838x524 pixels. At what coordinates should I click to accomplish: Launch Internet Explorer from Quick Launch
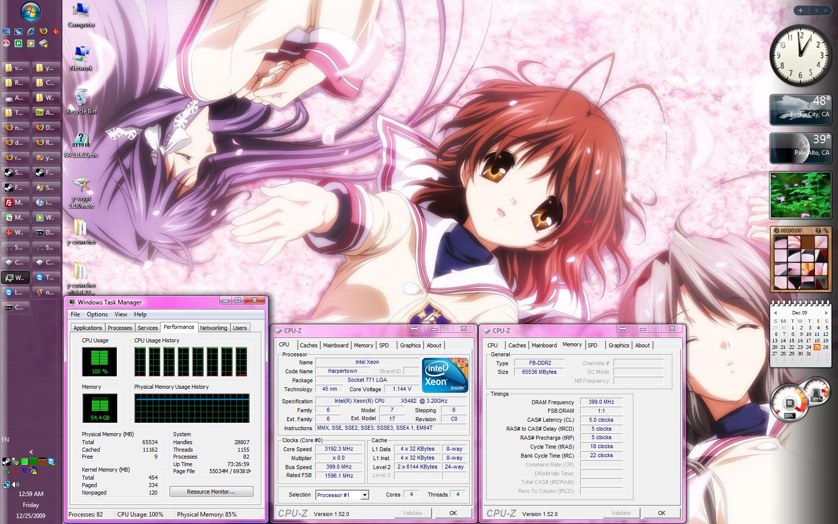31,31
